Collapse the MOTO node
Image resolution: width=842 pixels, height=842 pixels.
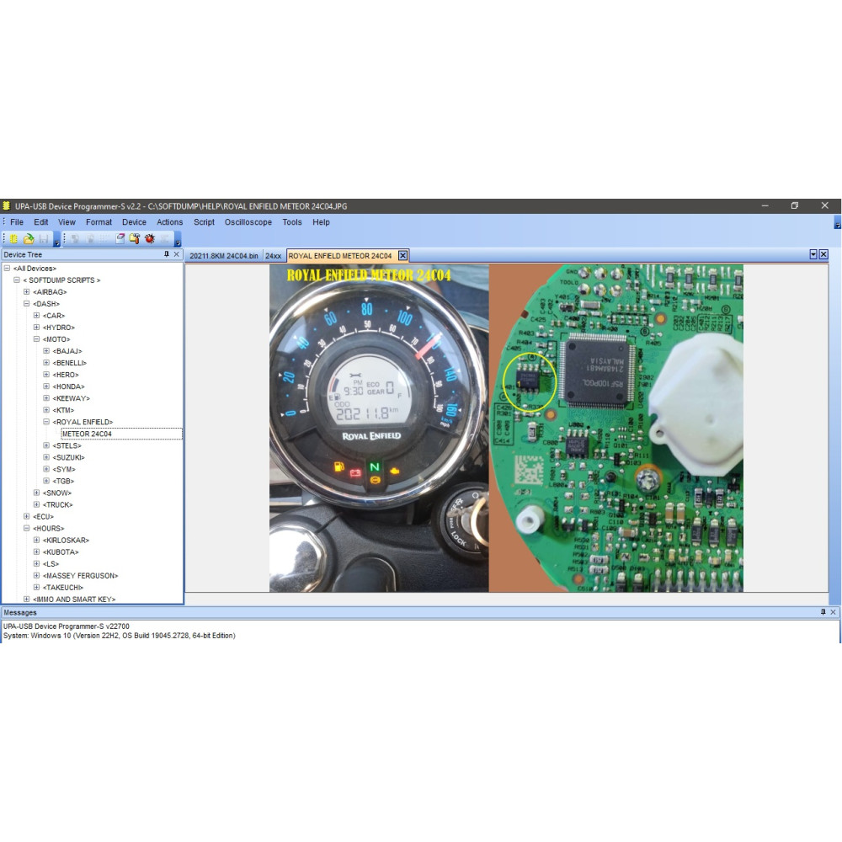click(36, 338)
